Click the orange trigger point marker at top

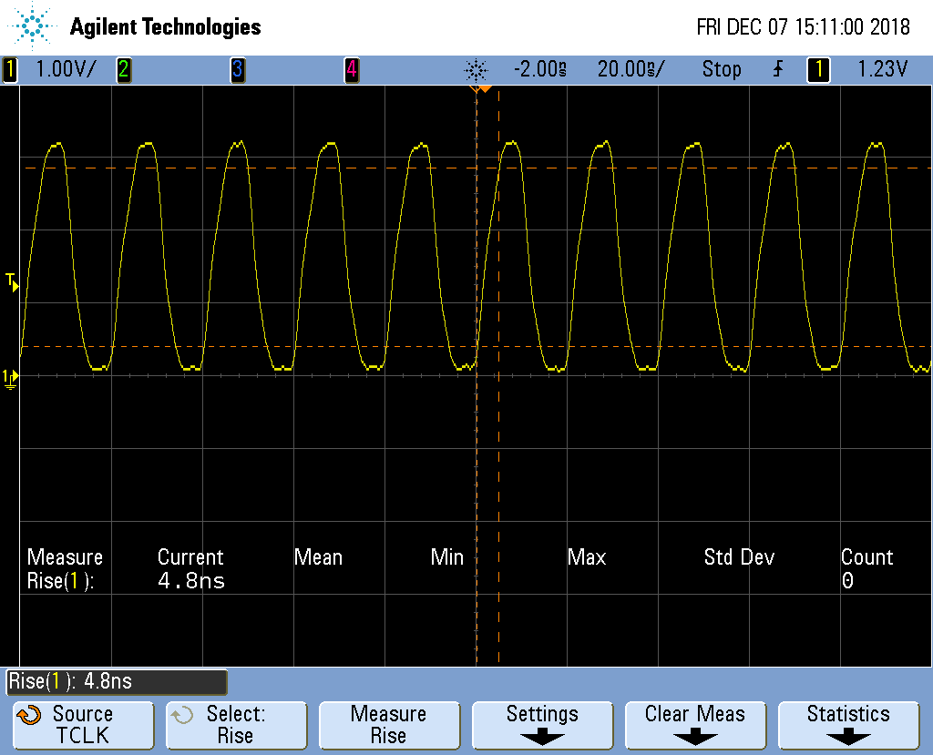pos(480,88)
